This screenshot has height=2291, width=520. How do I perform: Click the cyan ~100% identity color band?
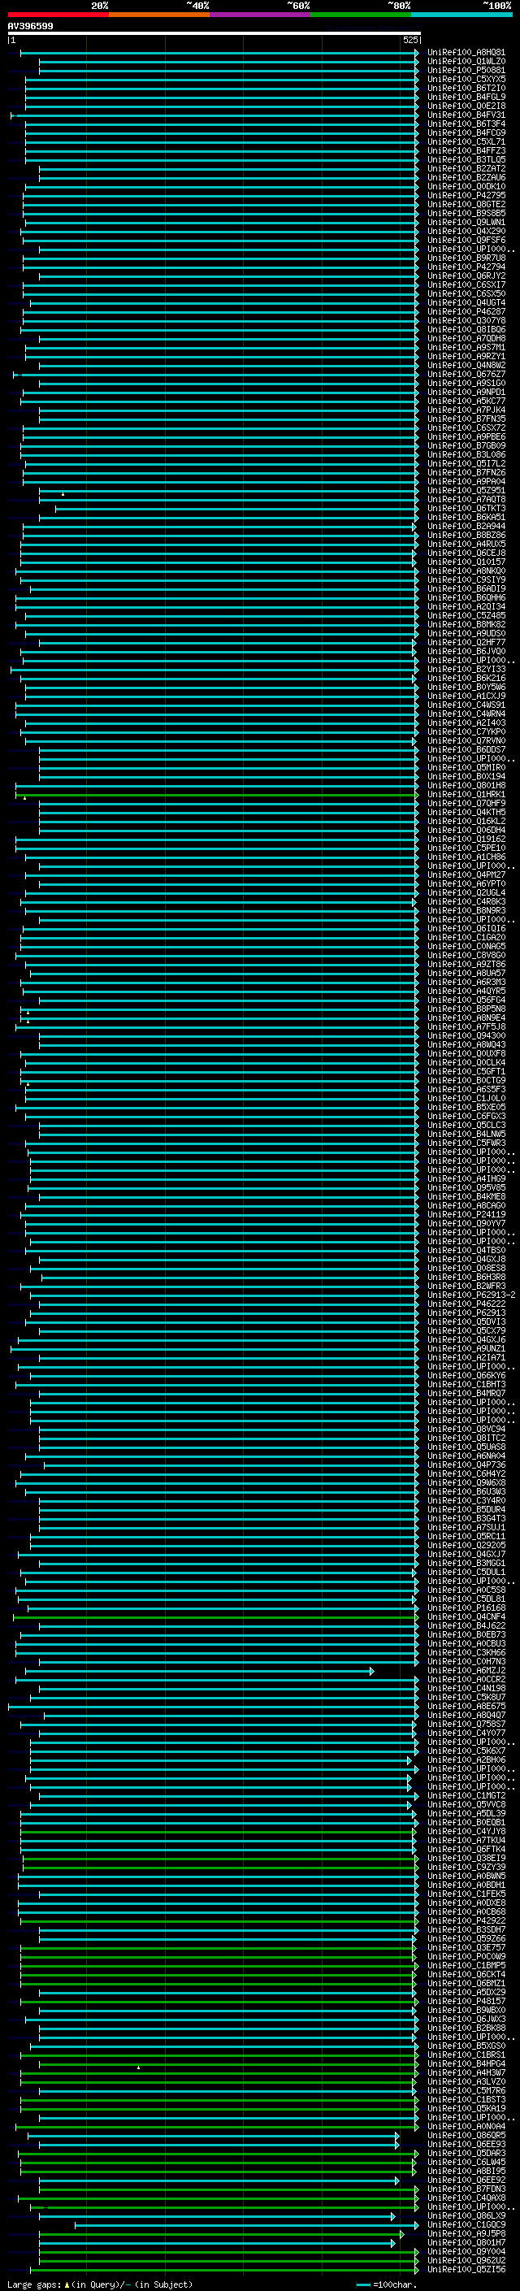pyautogui.click(x=461, y=15)
